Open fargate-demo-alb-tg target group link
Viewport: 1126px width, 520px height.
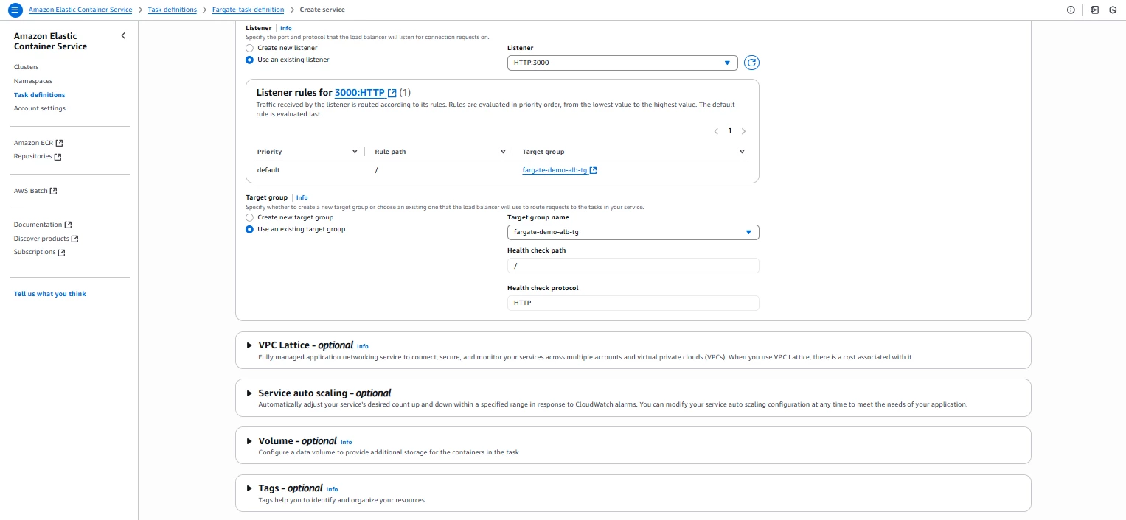[x=555, y=170]
